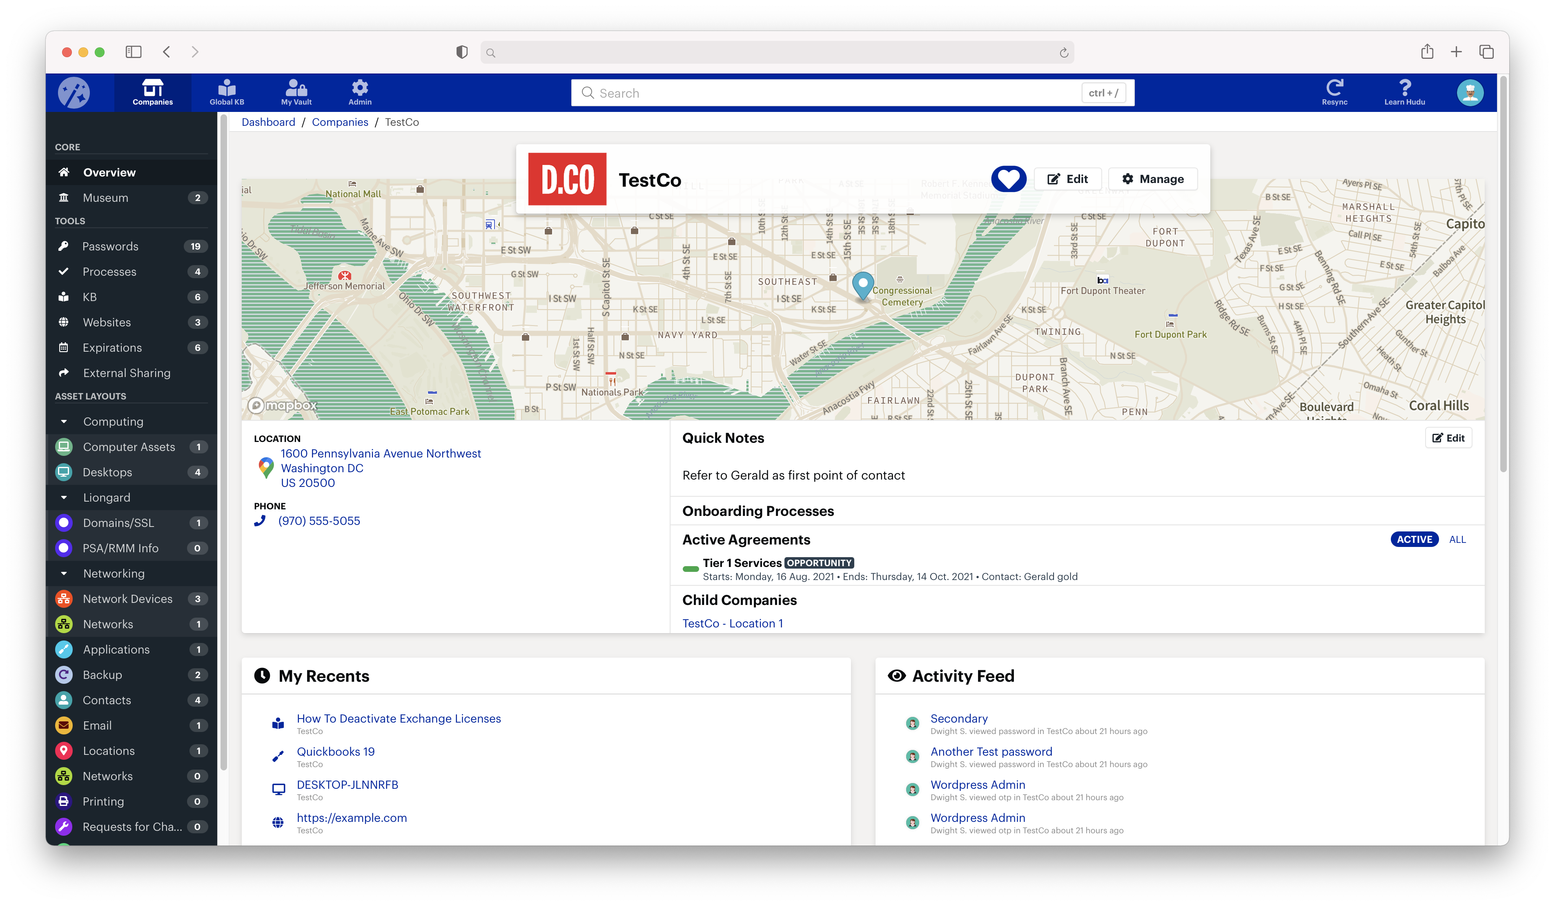Toggle the favorite heart for TestCo
This screenshot has height=906, width=1555.
pyautogui.click(x=1008, y=179)
